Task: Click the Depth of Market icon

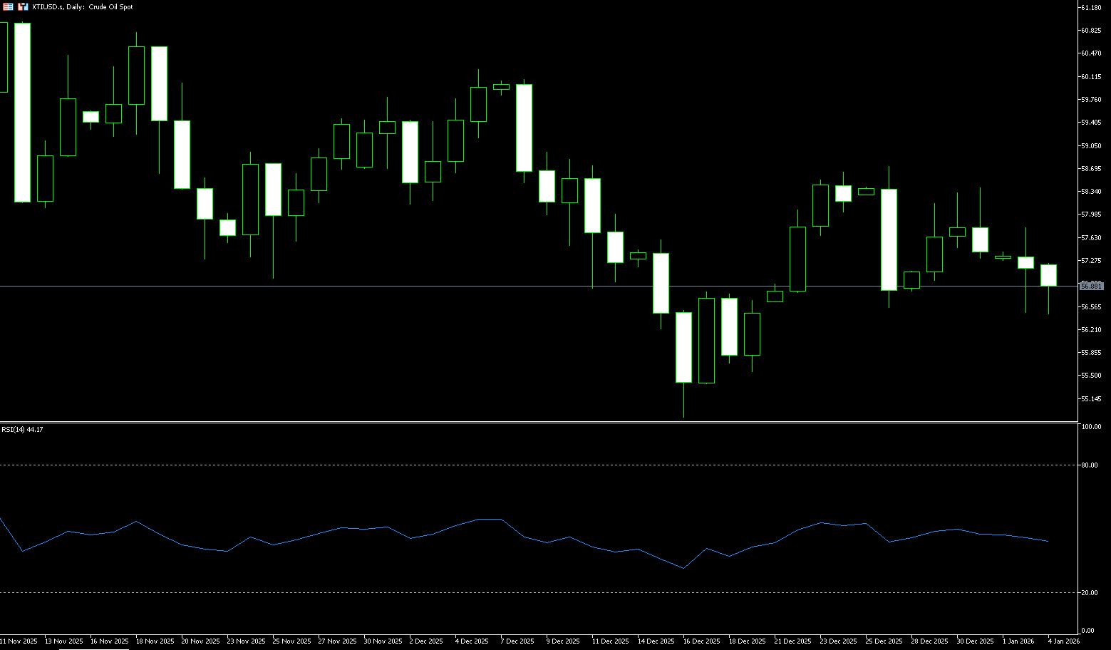Action: click(x=9, y=6)
